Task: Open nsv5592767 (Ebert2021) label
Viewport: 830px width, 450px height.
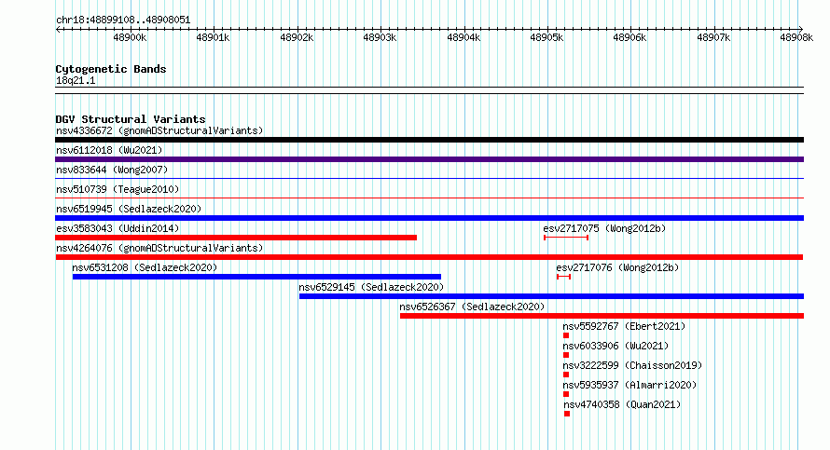Action: pos(624,326)
